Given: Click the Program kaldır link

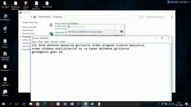Looking at the screenshot, I should (x=60, y=26).
